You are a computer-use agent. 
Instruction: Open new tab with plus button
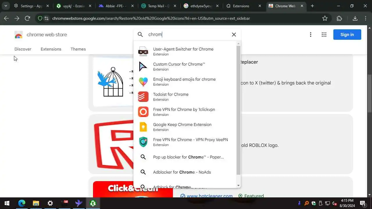pos(312,6)
